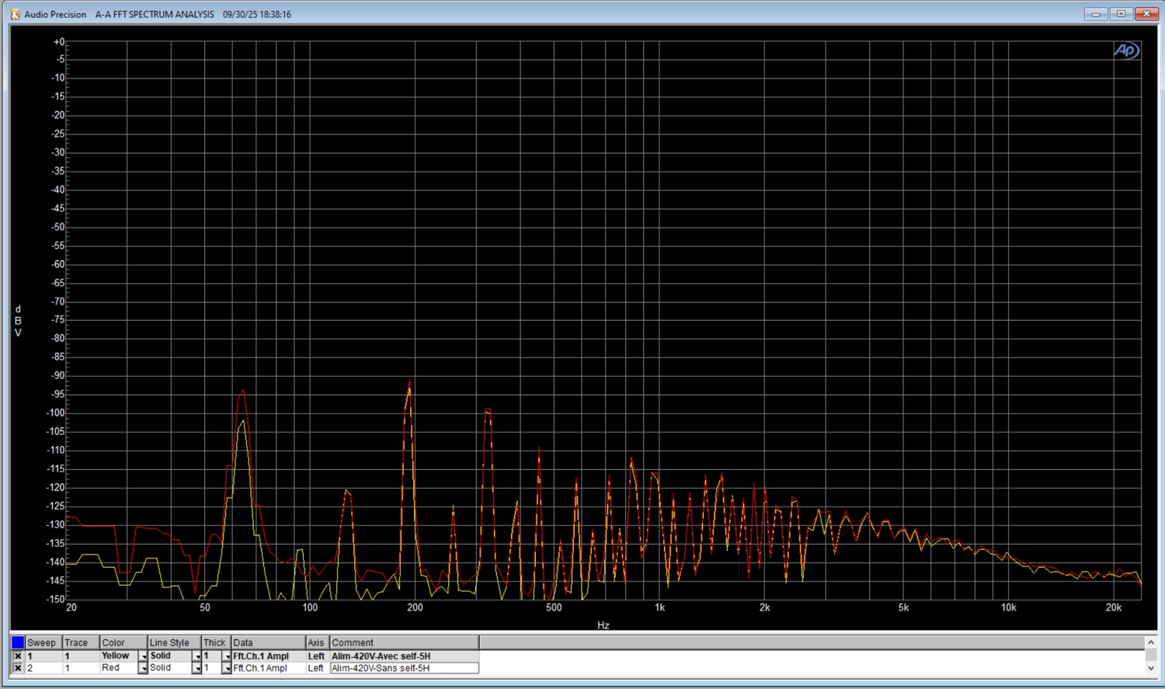Toggle visibility checkbox for sweep 1

tap(17, 656)
